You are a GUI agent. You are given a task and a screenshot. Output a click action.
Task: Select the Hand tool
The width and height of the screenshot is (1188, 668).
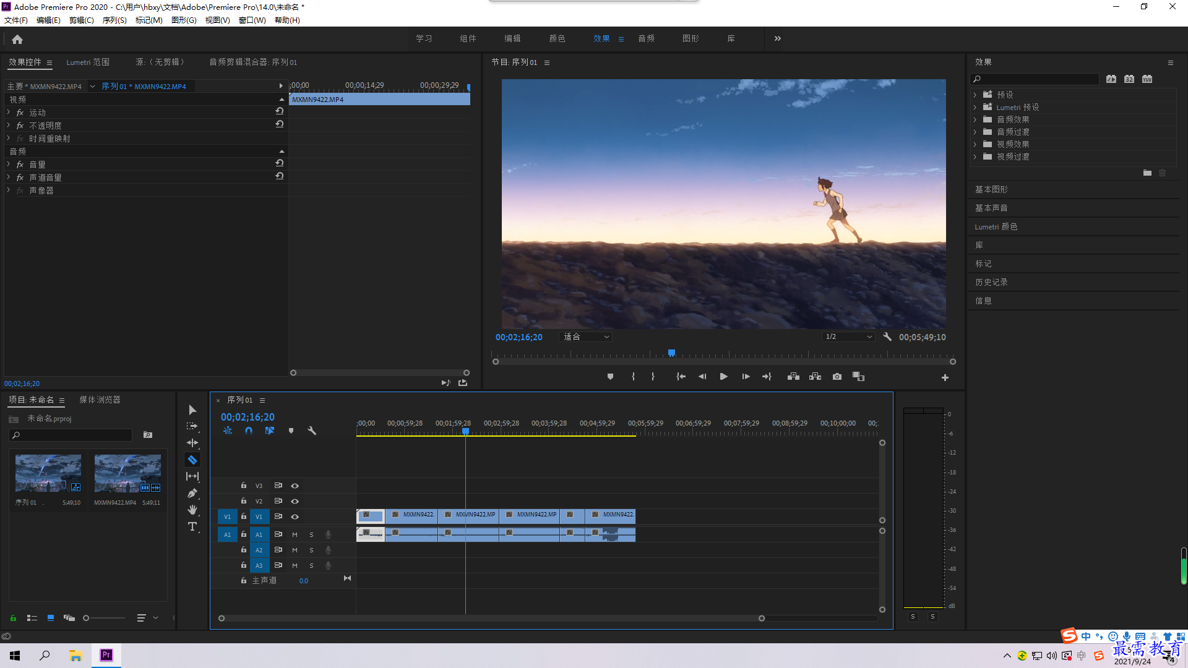coord(192,510)
